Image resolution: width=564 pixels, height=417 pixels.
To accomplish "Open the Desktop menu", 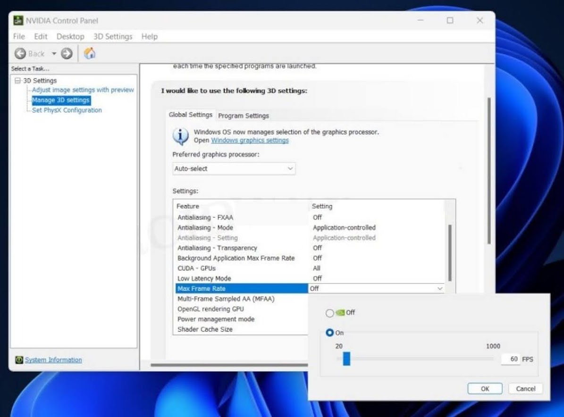I will [70, 36].
